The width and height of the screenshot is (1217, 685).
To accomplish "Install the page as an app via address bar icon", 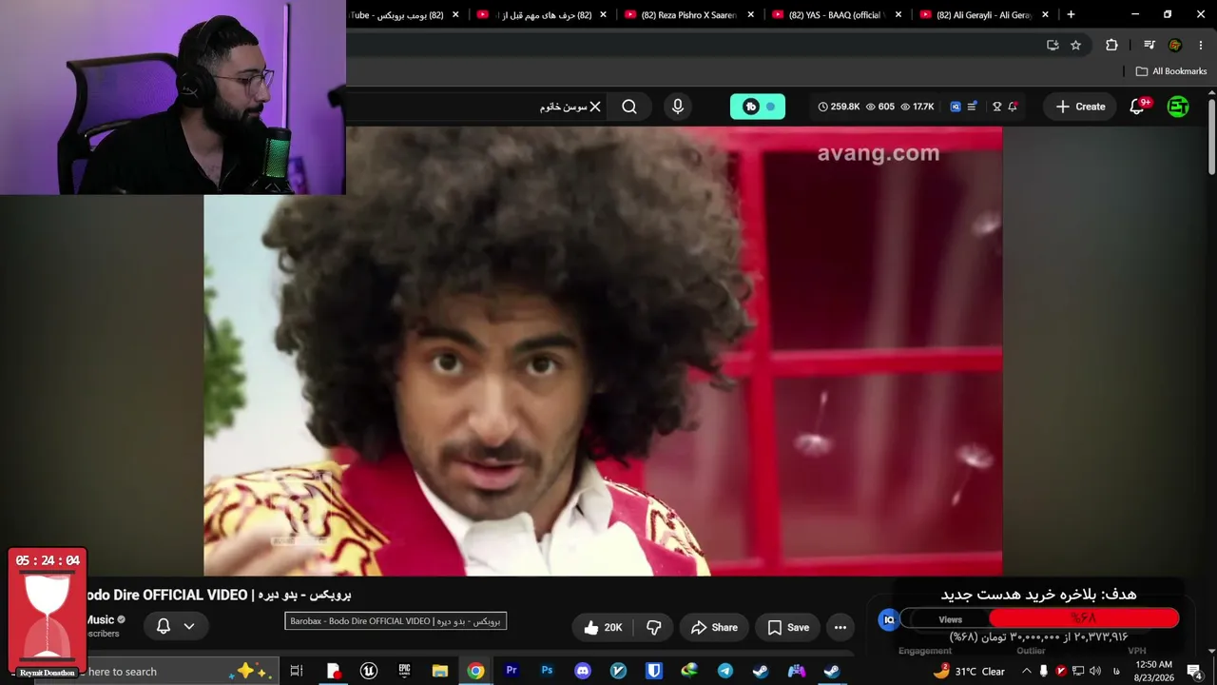I will pos(1053,45).
